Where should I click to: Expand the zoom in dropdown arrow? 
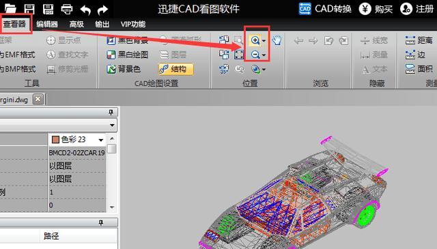click(264, 41)
